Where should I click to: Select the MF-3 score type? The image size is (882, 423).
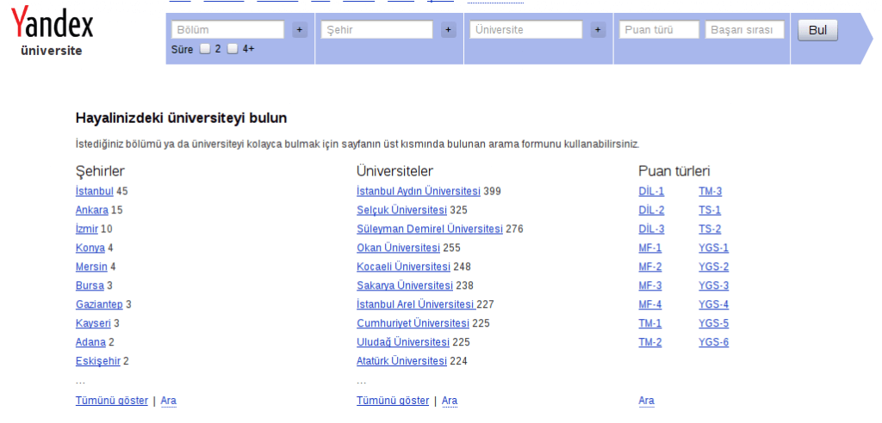tap(650, 285)
